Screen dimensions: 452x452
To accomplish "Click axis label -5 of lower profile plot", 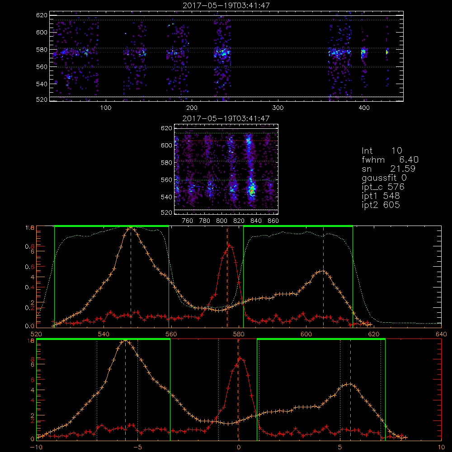I will 137,447.
